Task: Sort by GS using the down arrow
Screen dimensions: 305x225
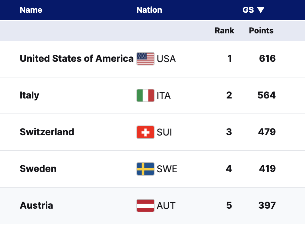Action: 261,10
